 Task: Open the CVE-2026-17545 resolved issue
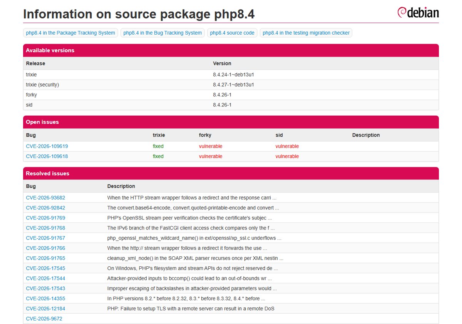point(45,268)
